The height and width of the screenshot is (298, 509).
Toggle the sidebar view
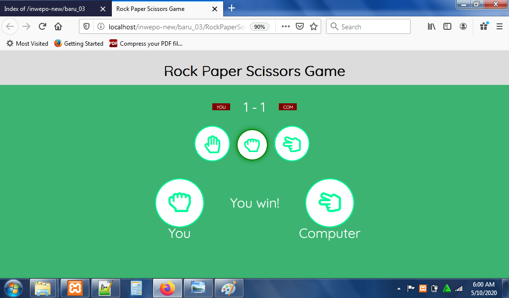447,27
